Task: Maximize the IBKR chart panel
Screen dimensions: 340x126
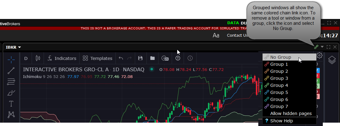Action: [x=329, y=47]
